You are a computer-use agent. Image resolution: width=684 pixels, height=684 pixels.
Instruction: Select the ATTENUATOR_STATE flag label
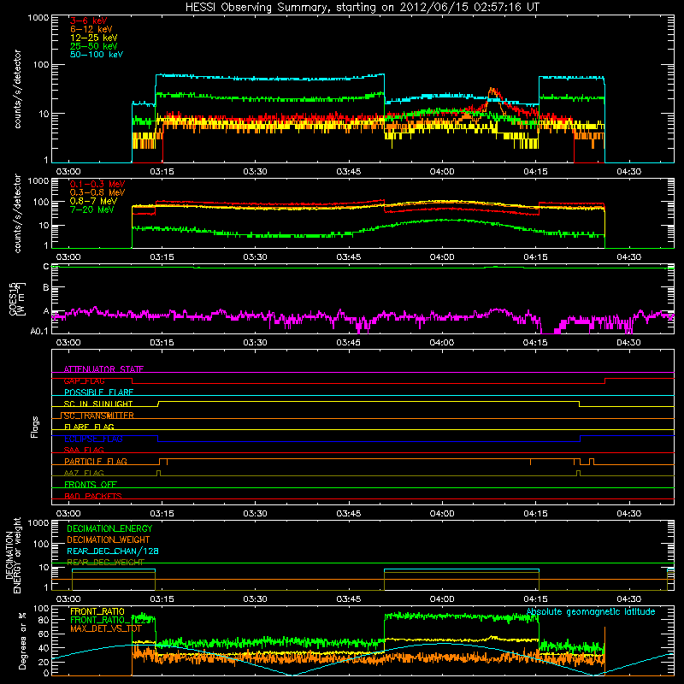click(x=103, y=369)
